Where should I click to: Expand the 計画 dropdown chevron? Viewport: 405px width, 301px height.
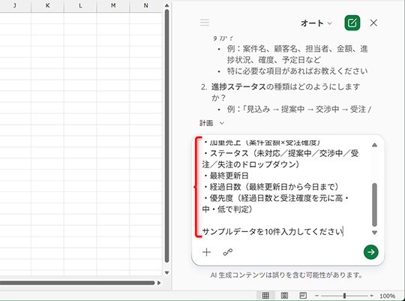pyautogui.click(x=221, y=123)
